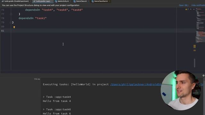
Task: Click Hide notification link
Action: click(x=198, y=5)
